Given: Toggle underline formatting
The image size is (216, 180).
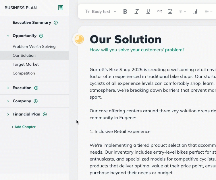Looking at the screenshot, I should [148, 11].
